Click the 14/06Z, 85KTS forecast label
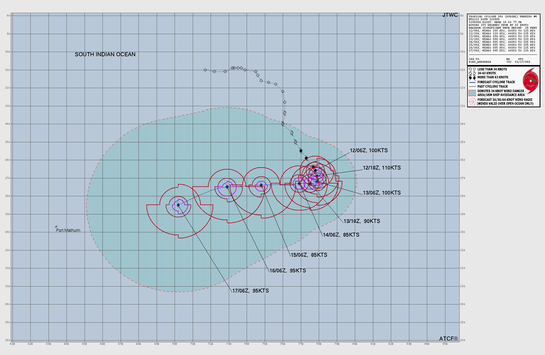545x355 pixels. 341,235
